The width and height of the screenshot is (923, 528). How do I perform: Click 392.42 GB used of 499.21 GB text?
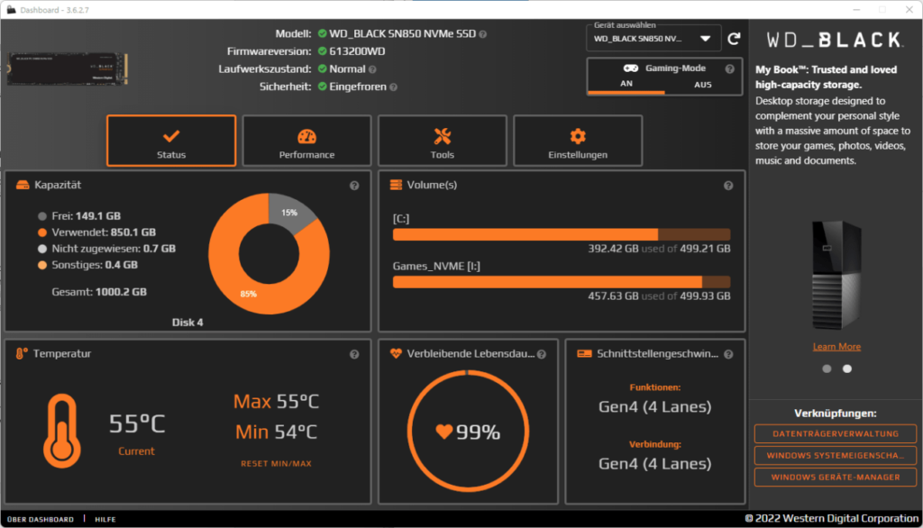pos(659,249)
